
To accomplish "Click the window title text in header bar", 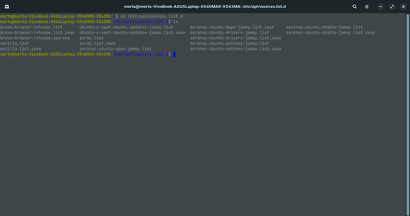I will pos(205,7).
